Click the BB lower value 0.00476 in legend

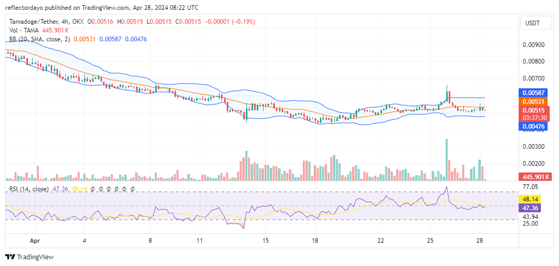[x=136, y=39]
